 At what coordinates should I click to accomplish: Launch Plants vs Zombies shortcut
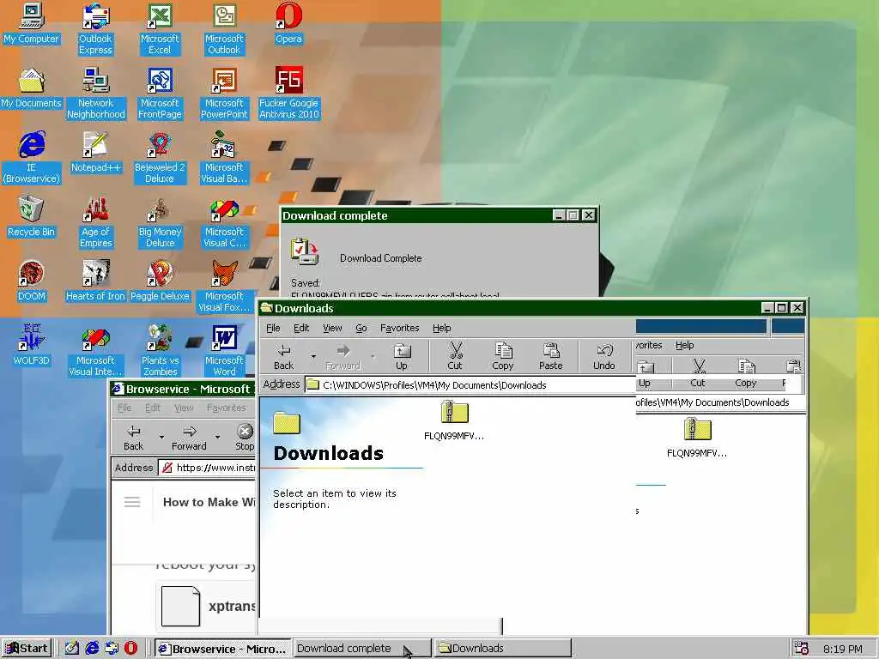coord(160,351)
